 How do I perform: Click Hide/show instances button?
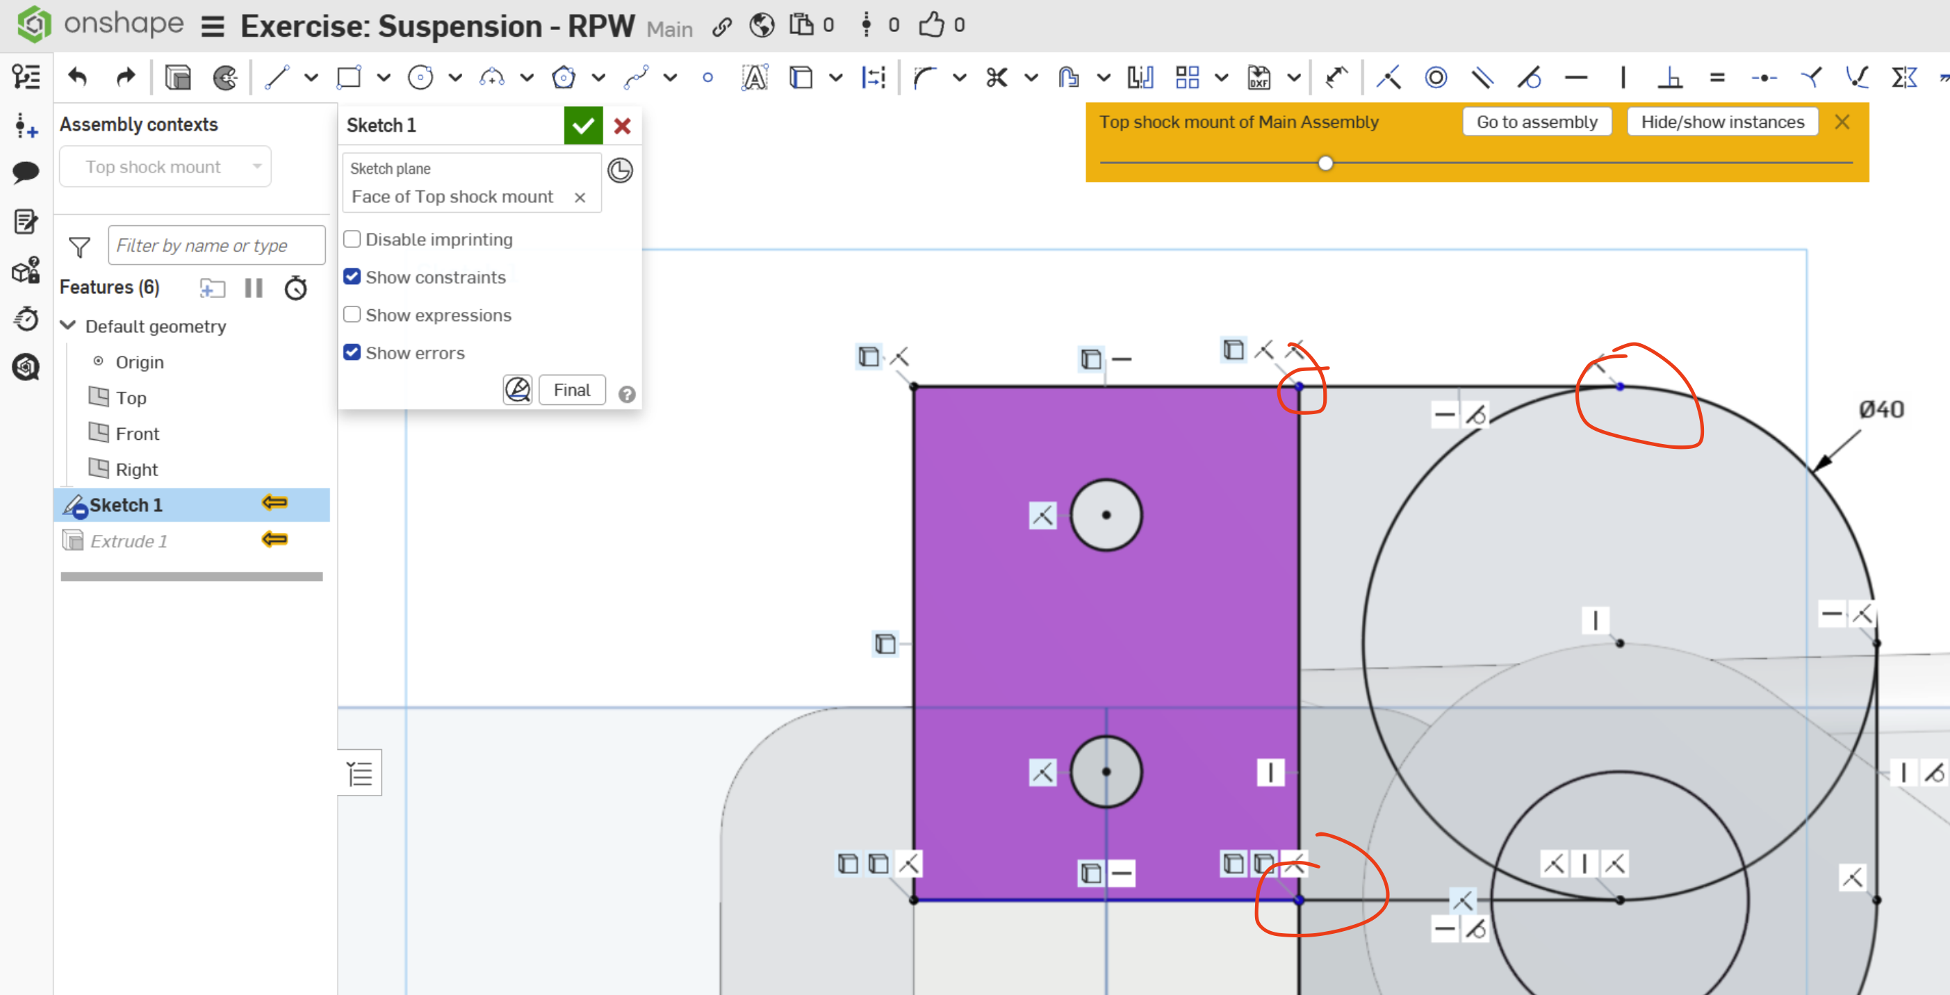tap(1722, 122)
